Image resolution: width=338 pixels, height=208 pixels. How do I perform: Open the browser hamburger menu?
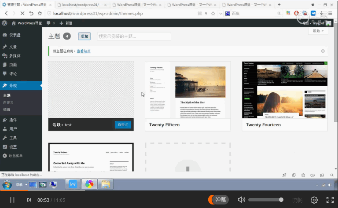331,13
